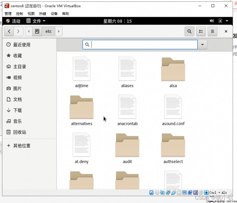
Task: Open the clock showing 星期六 08:15
Action: click(117, 21)
